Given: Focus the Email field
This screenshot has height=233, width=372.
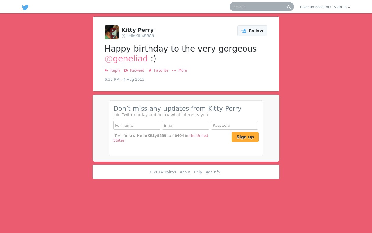Looking at the screenshot, I should click(x=186, y=125).
